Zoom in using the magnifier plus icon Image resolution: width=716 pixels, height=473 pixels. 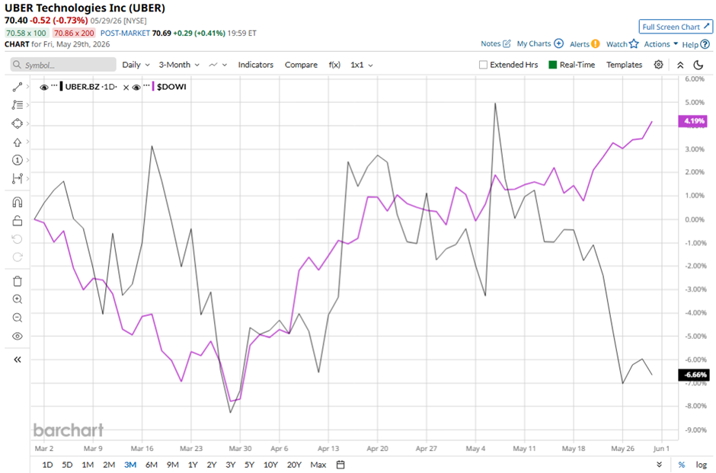click(18, 299)
